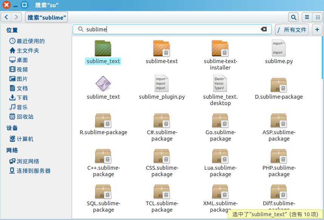Open 下载 folder in sidebar

coord(19,98)
